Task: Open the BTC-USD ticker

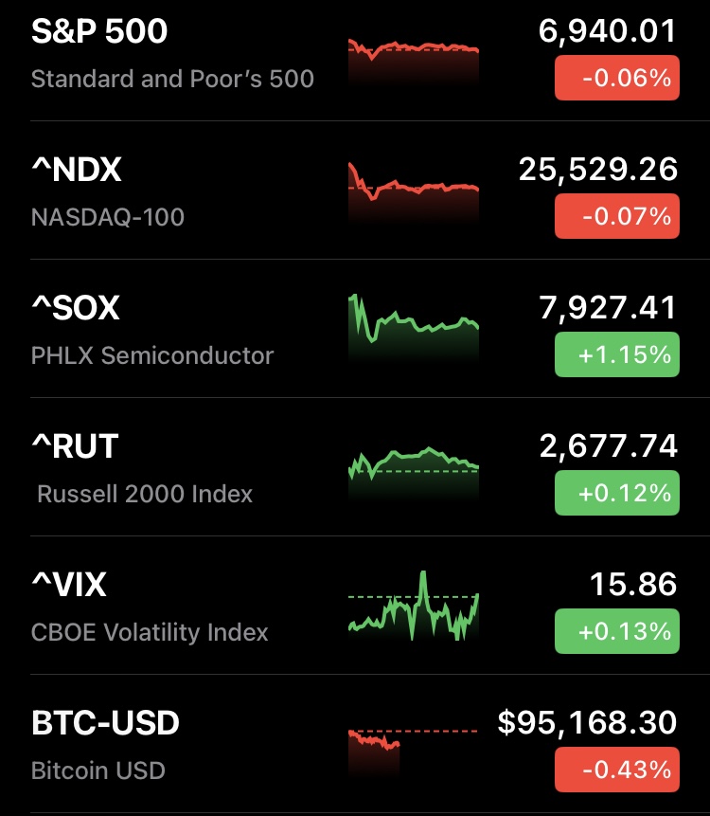Action: point(105,723)
